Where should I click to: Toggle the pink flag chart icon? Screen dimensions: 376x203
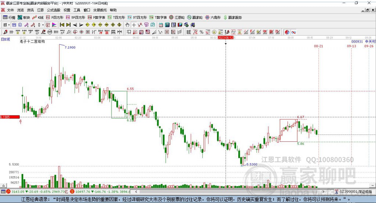[54, 25]
